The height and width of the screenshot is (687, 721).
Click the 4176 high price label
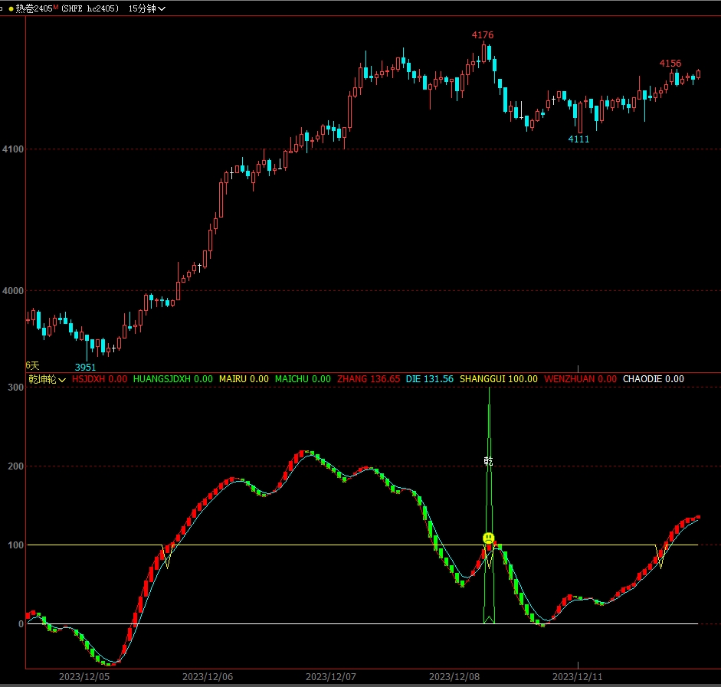point(482,35)
